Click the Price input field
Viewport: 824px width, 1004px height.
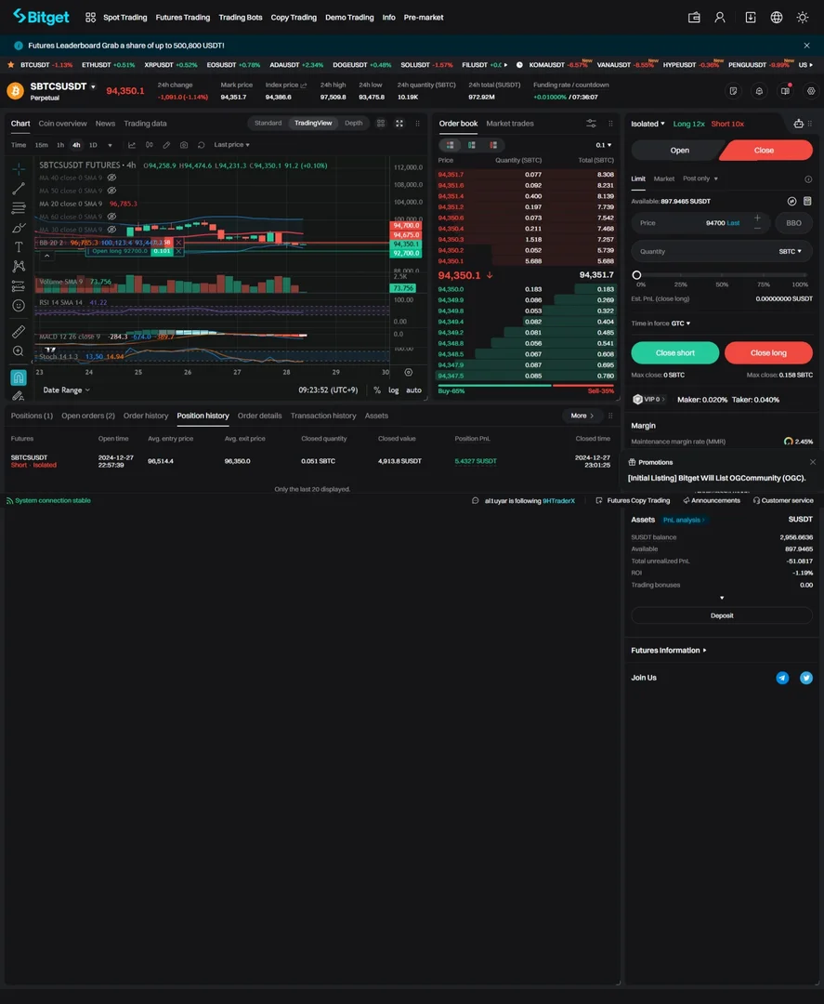pyautogui.click(x=700, y=223)
